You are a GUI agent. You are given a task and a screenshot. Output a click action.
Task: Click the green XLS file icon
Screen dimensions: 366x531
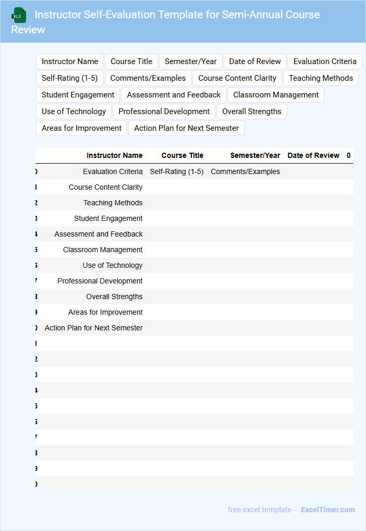(x=19, y=15)
